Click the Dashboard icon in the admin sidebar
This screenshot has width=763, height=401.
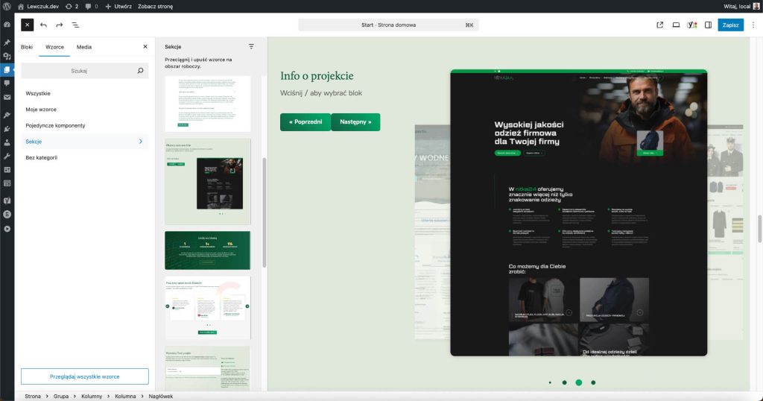[7, 25]
